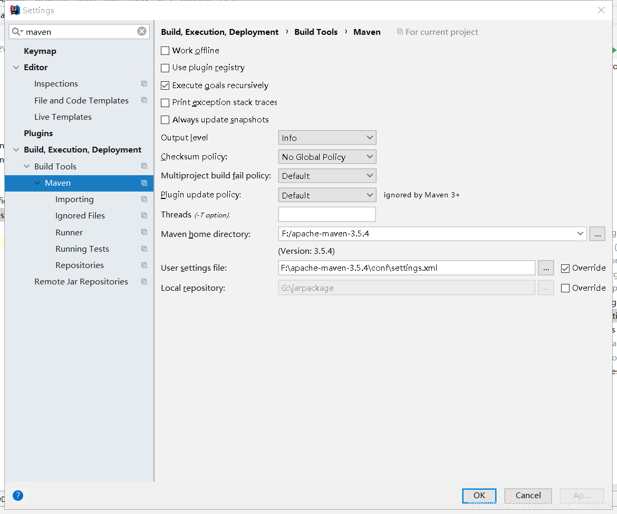Select Keymap in settings tree
The image size is (617, 514).
point(40,51)
